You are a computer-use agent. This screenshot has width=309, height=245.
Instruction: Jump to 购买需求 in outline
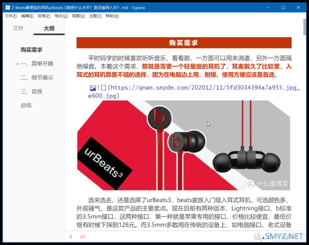pyautogui.click(x=31, y=50)
